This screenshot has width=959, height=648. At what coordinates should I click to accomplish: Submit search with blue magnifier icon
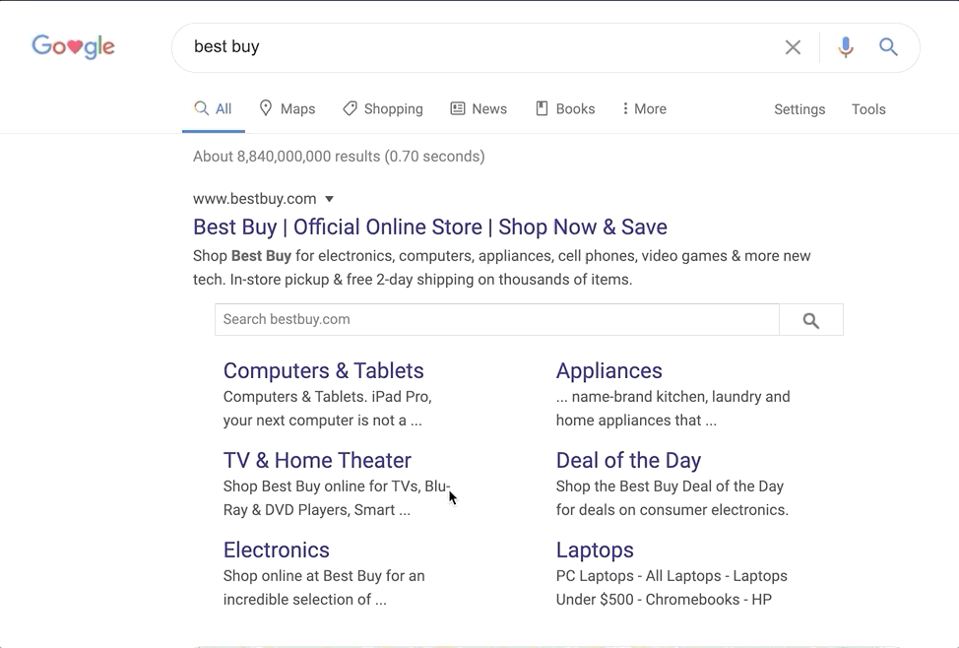888,47
